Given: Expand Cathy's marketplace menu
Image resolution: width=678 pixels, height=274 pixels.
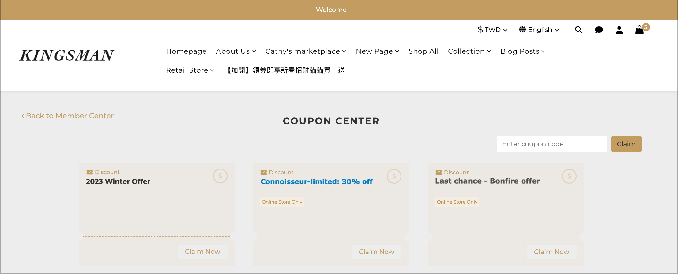Looking at the screenshot, I should tap(306, 51).
